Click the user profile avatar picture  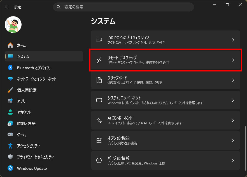(13, 25)
